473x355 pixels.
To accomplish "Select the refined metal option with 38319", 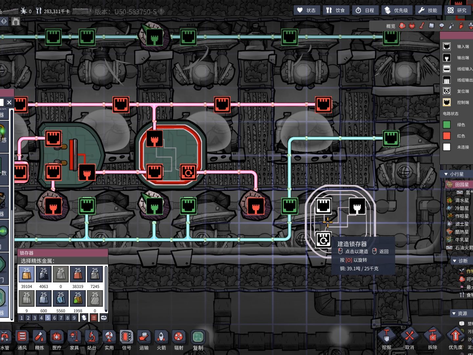I will pyautogui.click(x=78, y=274).
